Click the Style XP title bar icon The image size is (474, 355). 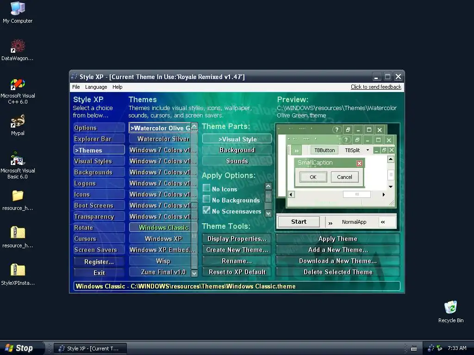pyautogui.click(x=74, y=77)
